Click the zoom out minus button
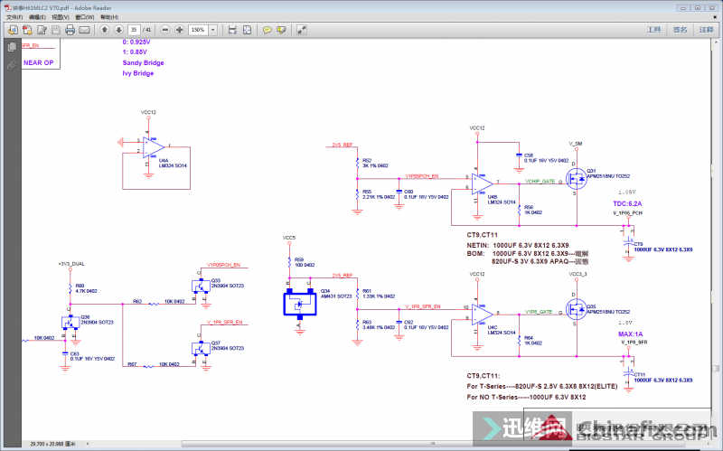The width and height of the screenshot is (723, 451). pos(164,30)
